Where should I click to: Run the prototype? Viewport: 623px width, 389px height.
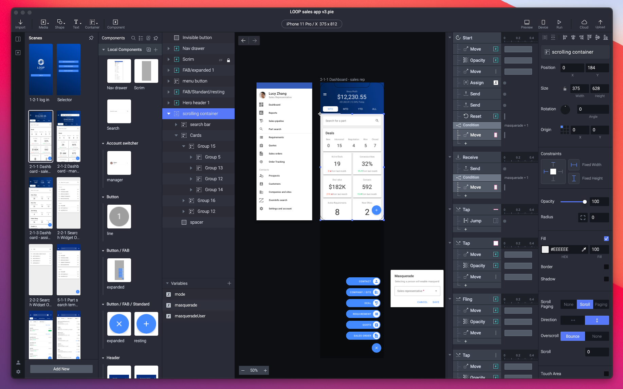tap(560, 24)
